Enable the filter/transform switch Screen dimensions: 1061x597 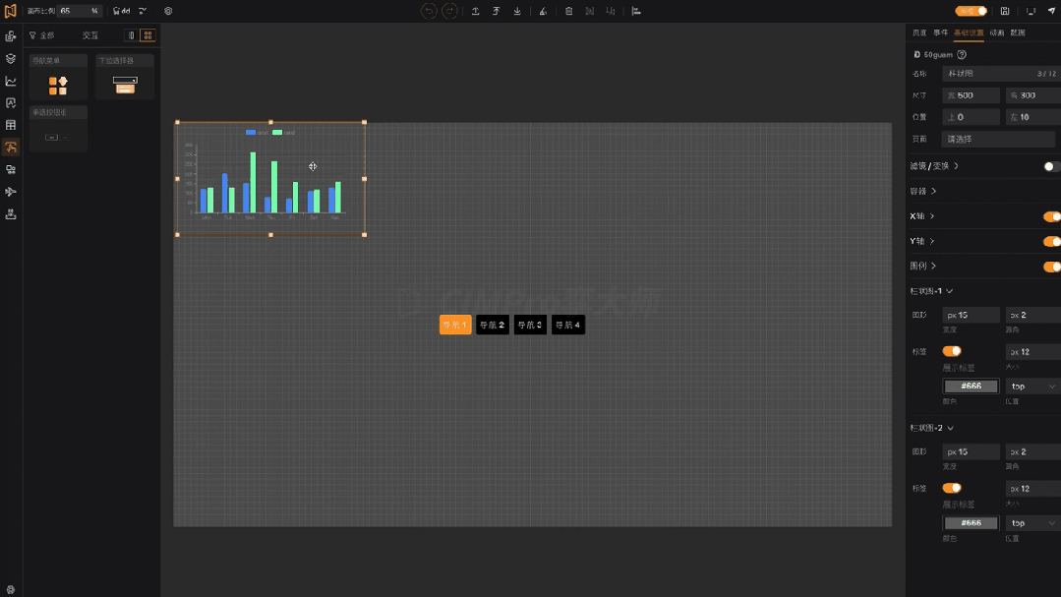1051,166
